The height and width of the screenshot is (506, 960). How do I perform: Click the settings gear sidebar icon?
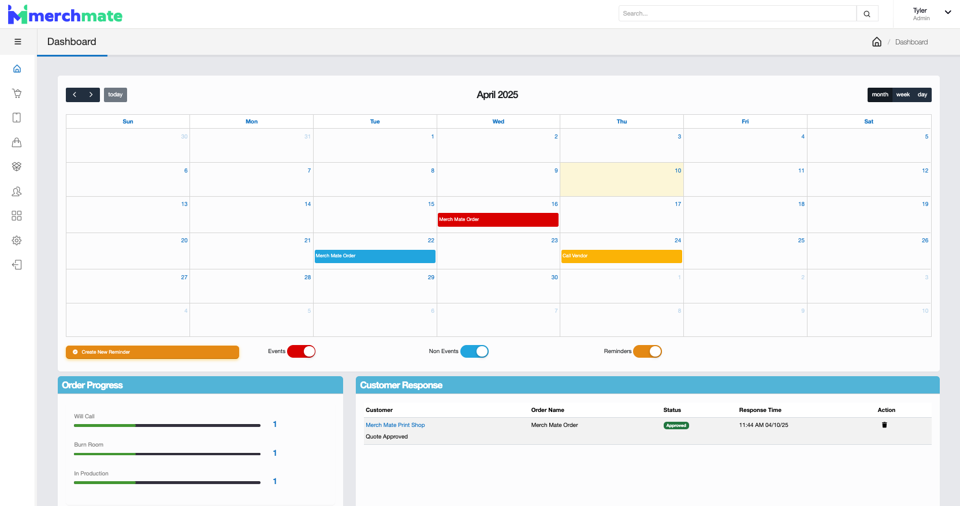coord(17,241)
